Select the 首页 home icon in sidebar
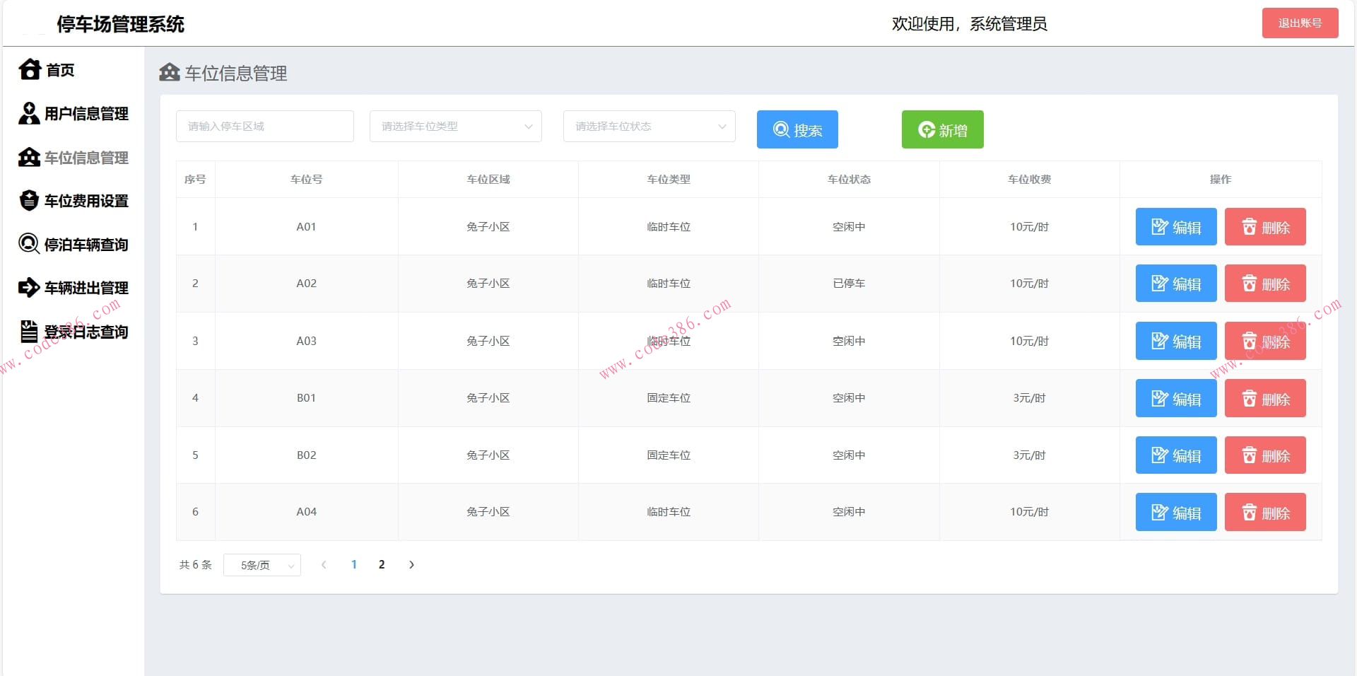The height and width of the screenshot is (676, 1357). tap(28, 70)
